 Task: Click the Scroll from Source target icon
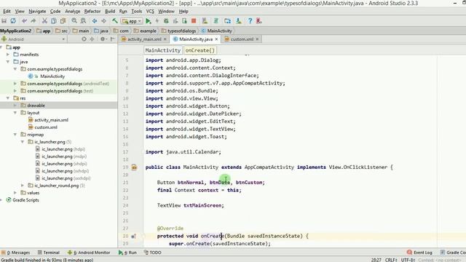(x=84, y=39)
